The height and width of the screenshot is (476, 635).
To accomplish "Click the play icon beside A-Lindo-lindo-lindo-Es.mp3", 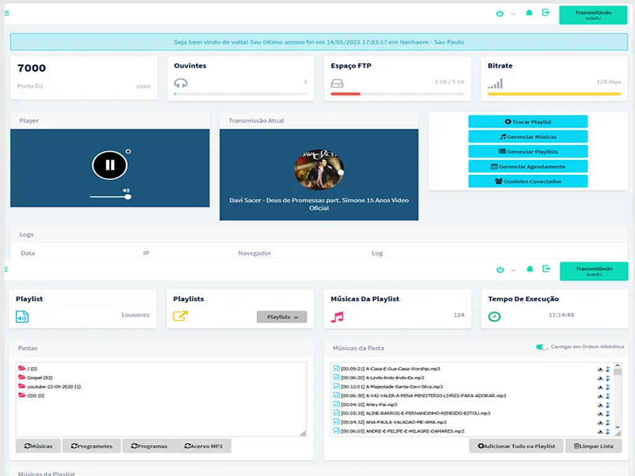I will pos(600,377).
